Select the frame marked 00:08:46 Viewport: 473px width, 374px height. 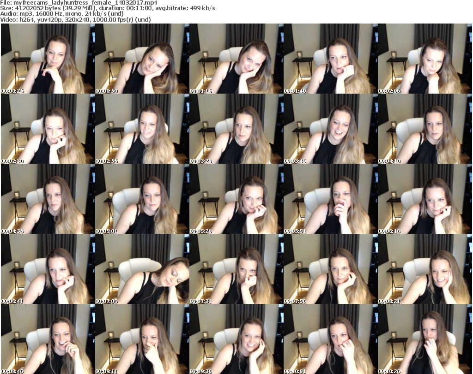[48, 339]
